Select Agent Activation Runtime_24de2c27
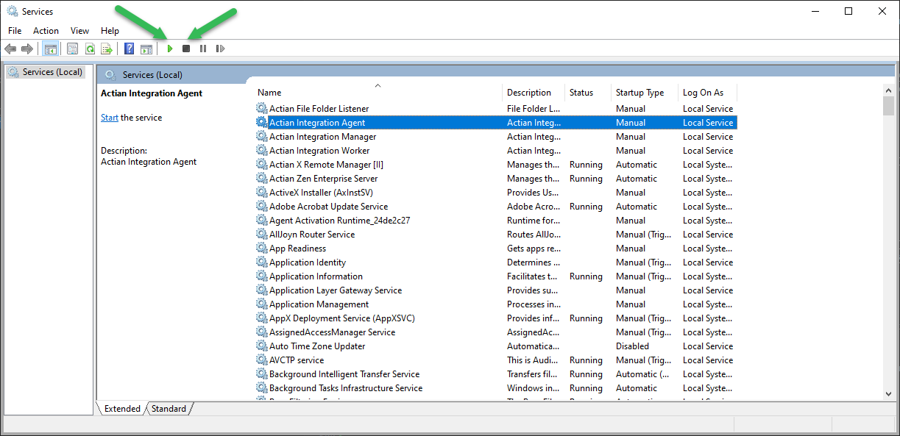Screen dimensions: 900x436 (339, 221)
